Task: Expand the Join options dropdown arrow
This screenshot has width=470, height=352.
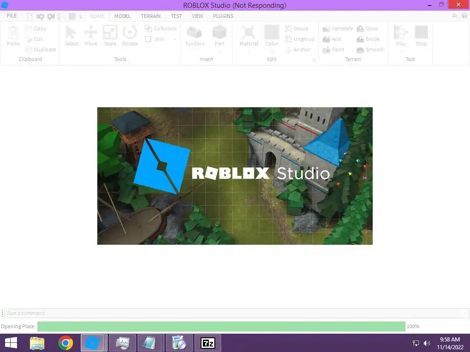Action: [x=175, y=39]
